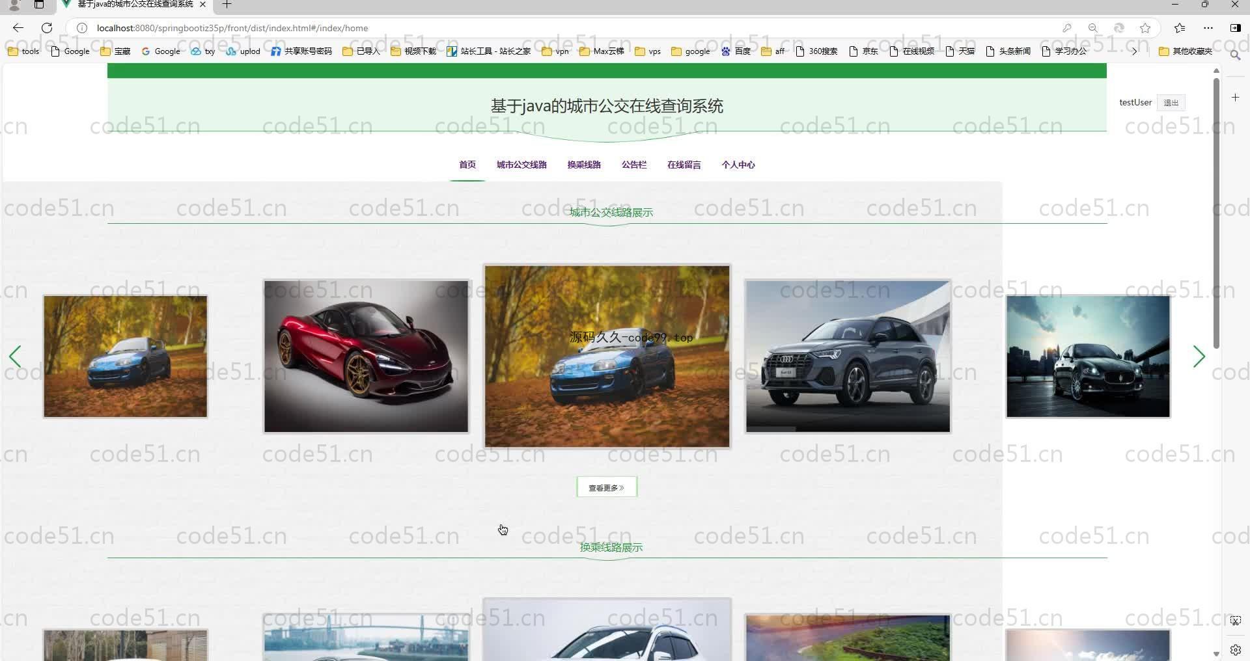Open the 天猫 bookmark link
Viewport: 1250px width, 661px height.
960,51
